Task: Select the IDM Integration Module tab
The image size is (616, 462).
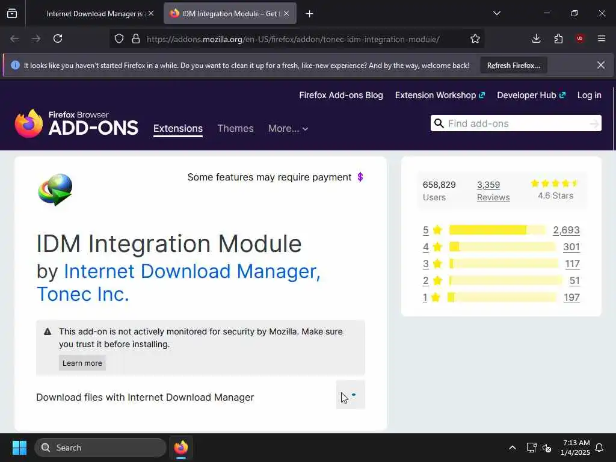Action: point(230,14)
